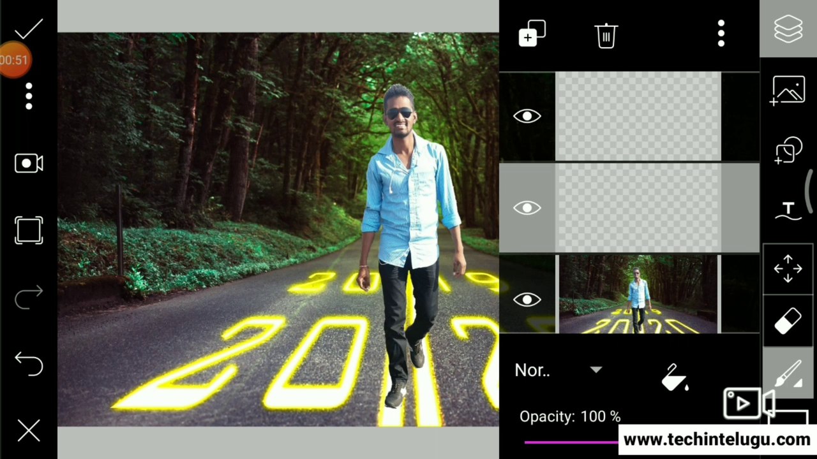
Task: Select the top transparent layer thumbnail
Action: click(638, 116)
